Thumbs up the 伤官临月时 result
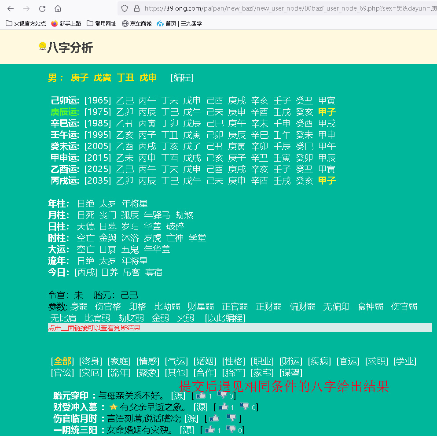The image size is (437, 436). tap(214, 418)
